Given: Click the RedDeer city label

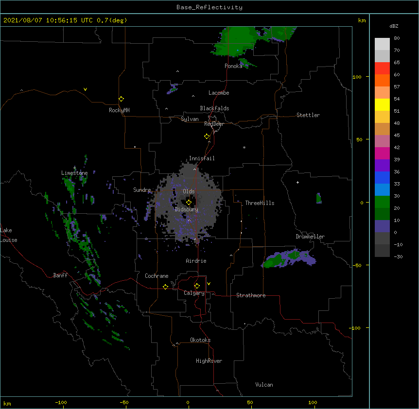Looking at the screenshot, I should click(x=214, y=124).
